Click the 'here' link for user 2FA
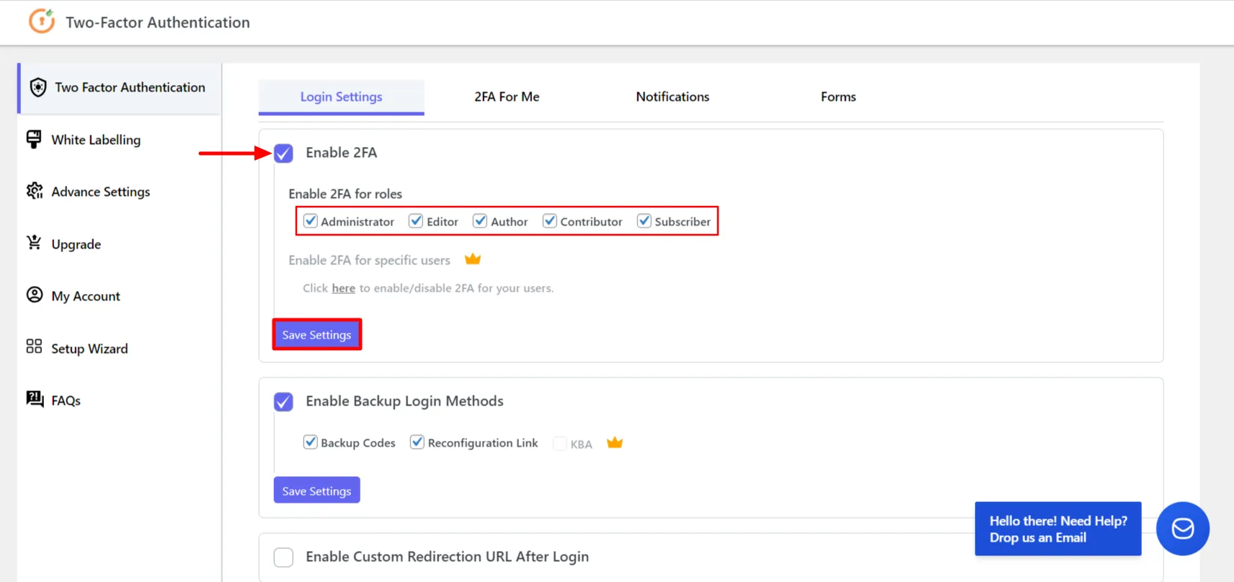Screen dimensions: 1234x582 coord(343,288)
